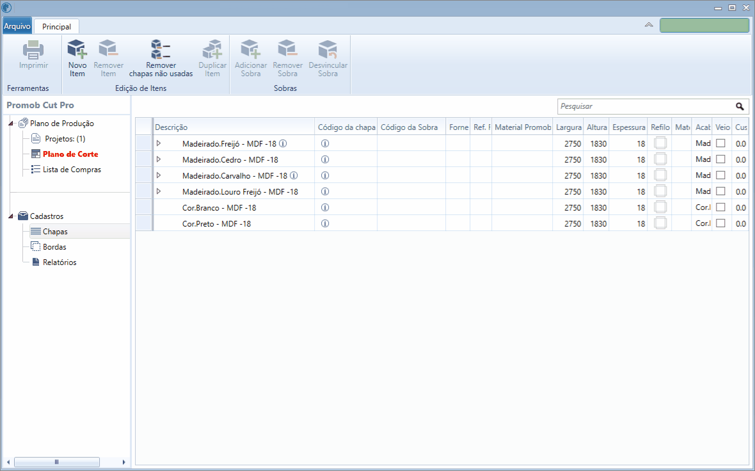Switch to the Principal ribbon tab
The width and height of the screenshot is (755, 471).
pyautogui.click(x=56, y=26)
